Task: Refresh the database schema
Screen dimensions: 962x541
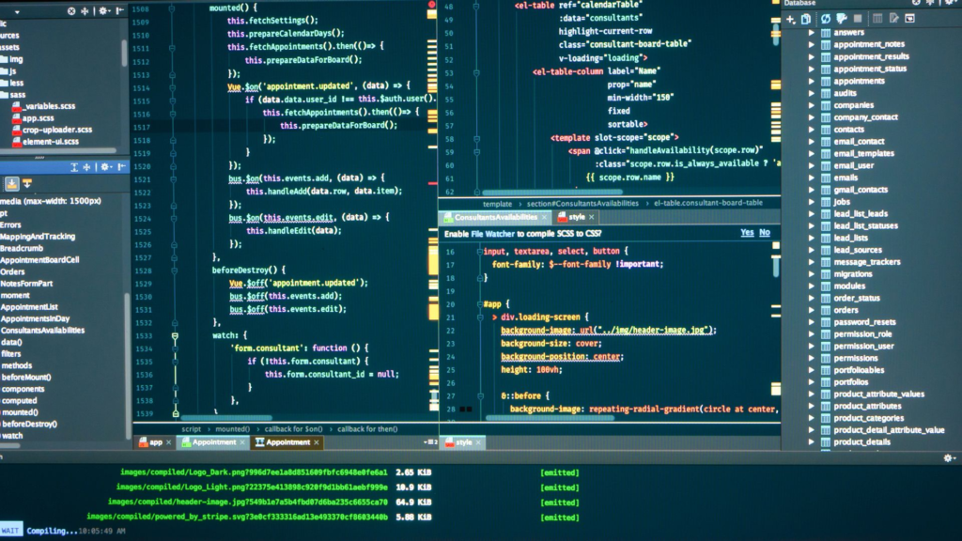Action: (x=826, y=17)
